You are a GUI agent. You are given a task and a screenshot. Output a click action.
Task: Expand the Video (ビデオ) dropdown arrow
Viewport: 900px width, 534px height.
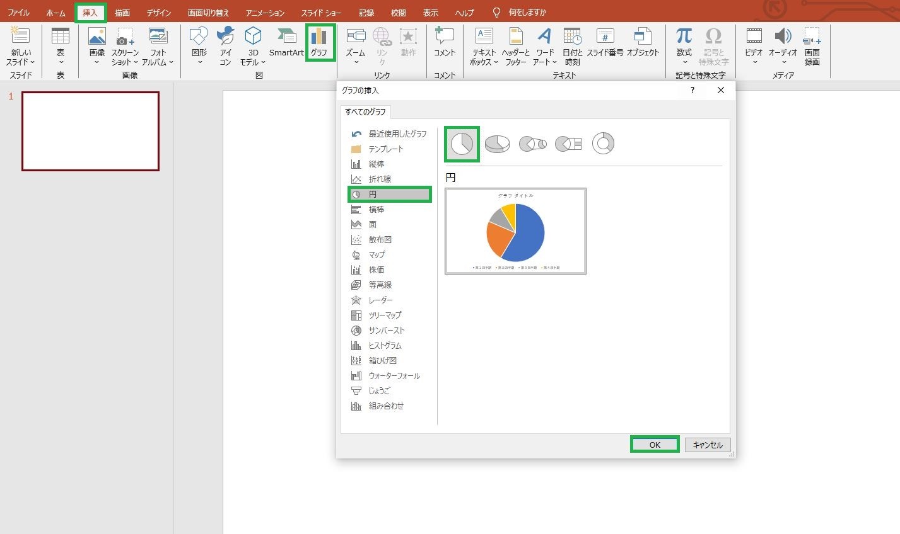pyautogui.click(x=754, y=62)
